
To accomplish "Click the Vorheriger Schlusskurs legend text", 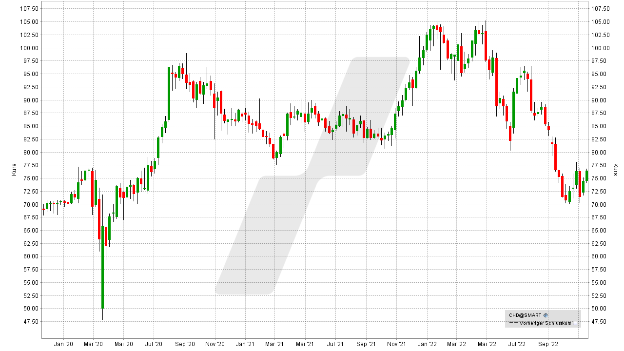I will pos(545,323).
